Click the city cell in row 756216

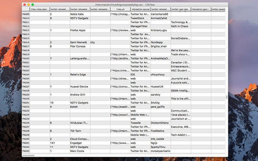click(100, 43)
